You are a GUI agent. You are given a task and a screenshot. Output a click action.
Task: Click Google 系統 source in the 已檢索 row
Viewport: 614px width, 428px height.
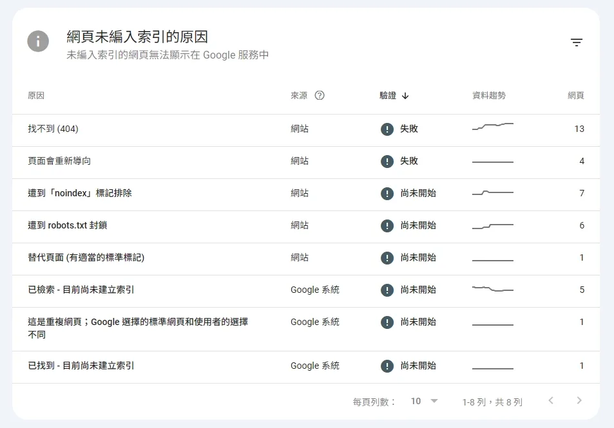point(315,290)
